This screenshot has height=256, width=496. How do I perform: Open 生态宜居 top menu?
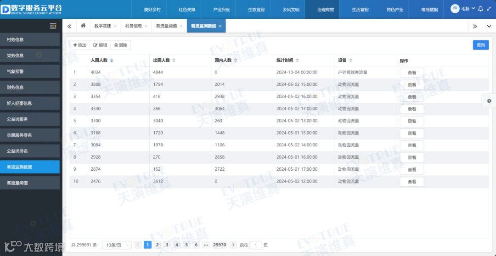[x=256, y=10]
